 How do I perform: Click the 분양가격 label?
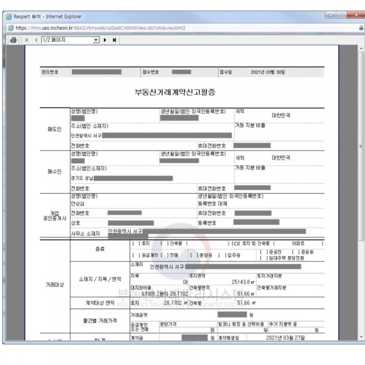click(168, 324)
